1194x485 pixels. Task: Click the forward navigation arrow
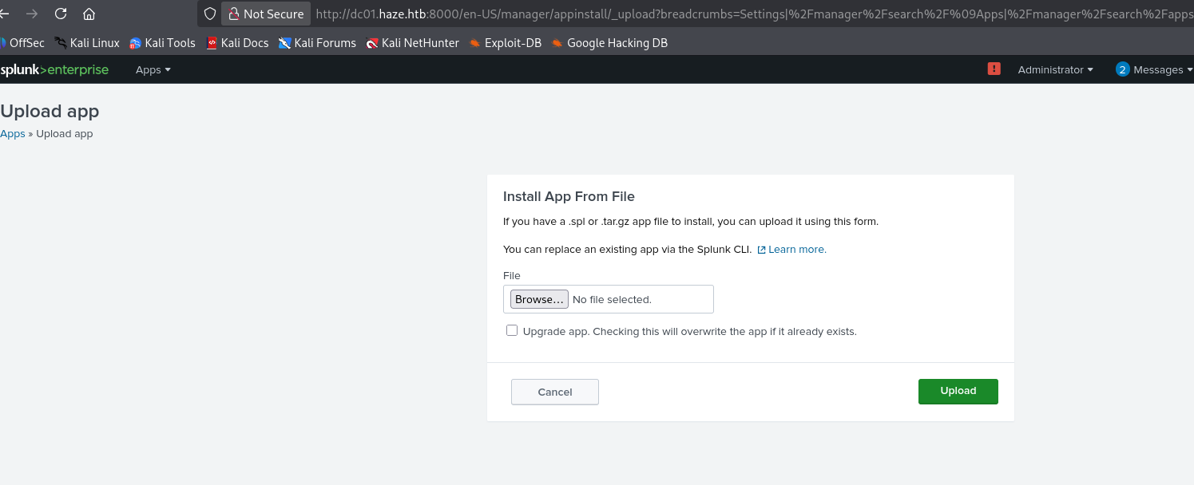(32, 14)
